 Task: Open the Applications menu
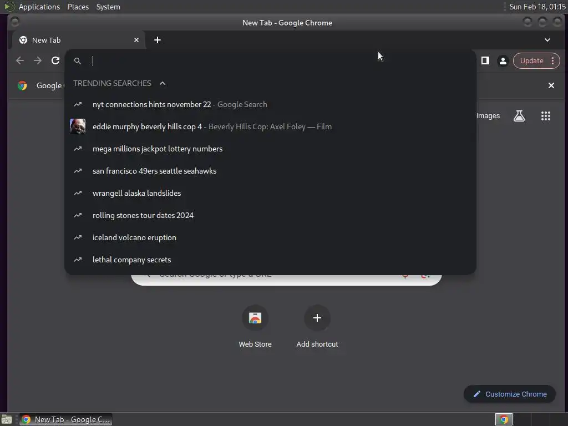tap(39, 7)
